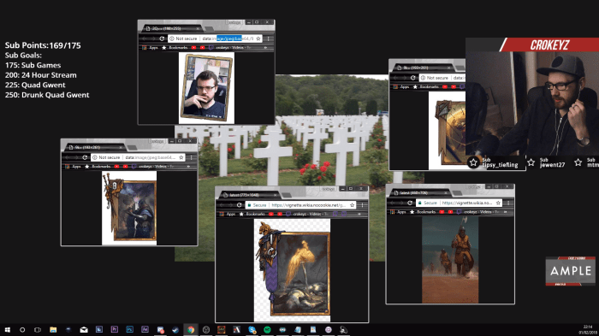Bookmark star in the 2Q== window address bar
This screenshot has width=599, height=336.
pos(258,38)
